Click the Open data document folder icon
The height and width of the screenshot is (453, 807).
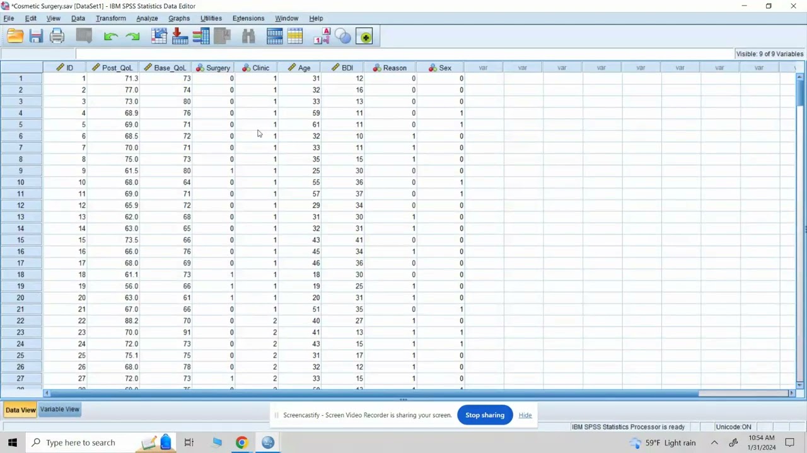pyautogui.click(x=15, y=36)
